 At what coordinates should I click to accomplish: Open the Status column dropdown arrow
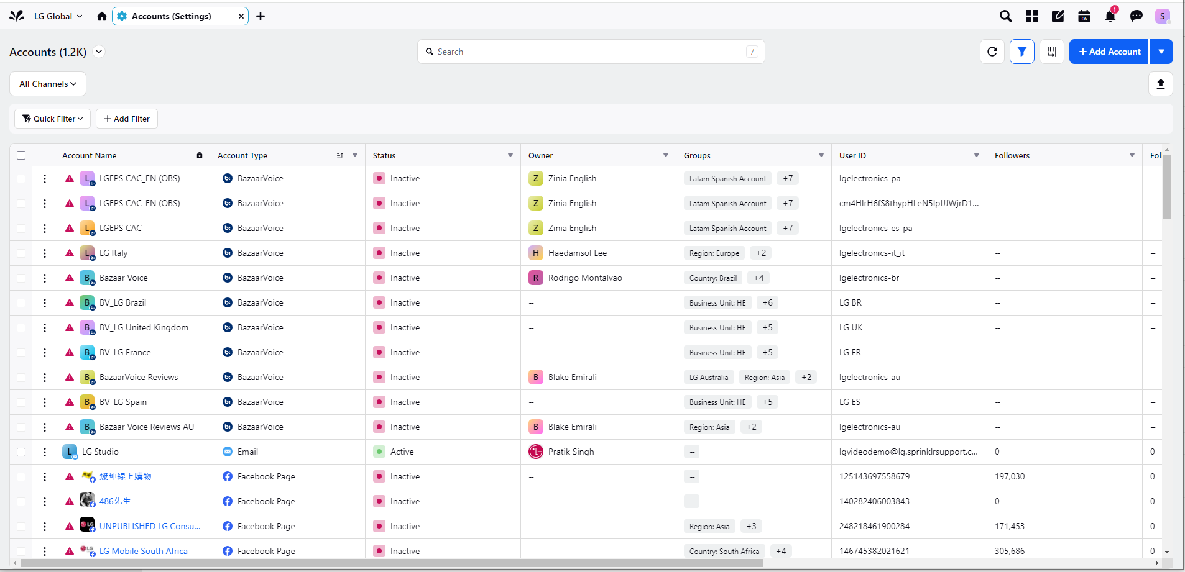pyautogui.click(x=510, y=155)
